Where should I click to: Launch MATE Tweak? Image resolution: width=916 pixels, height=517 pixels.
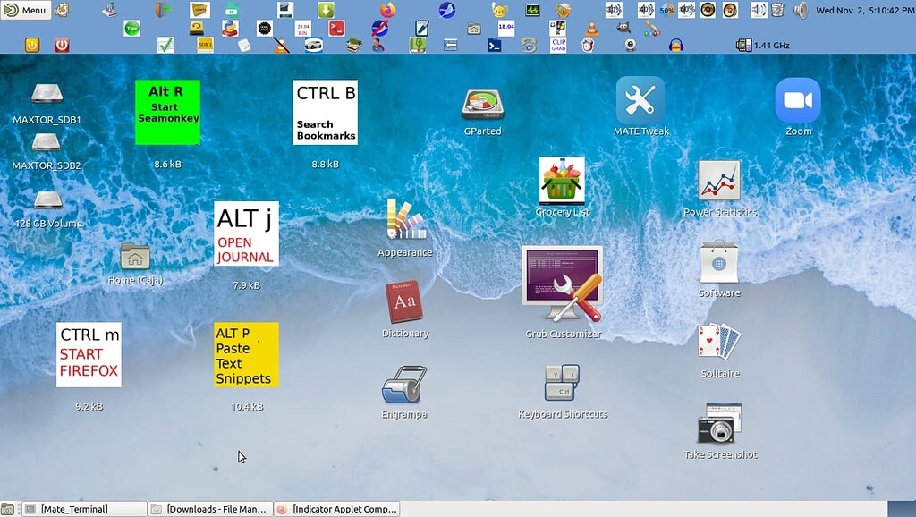(640, 98)
